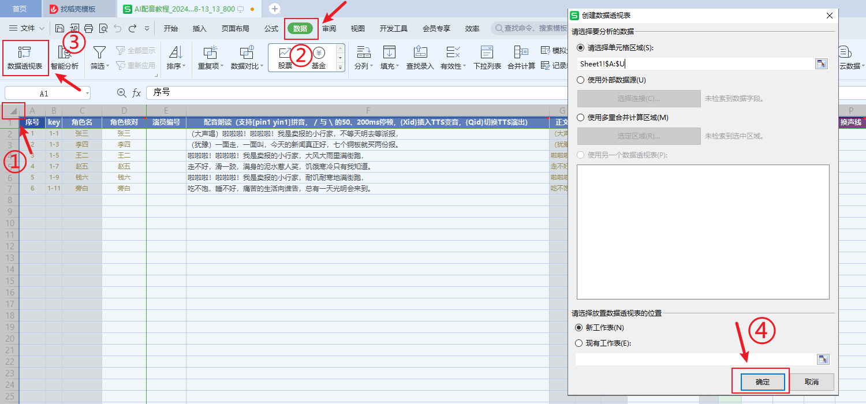This screenshot has width=866, height=404.
Task: Open 智能分析 smart analysis tool
Action: tap(65, 57)
